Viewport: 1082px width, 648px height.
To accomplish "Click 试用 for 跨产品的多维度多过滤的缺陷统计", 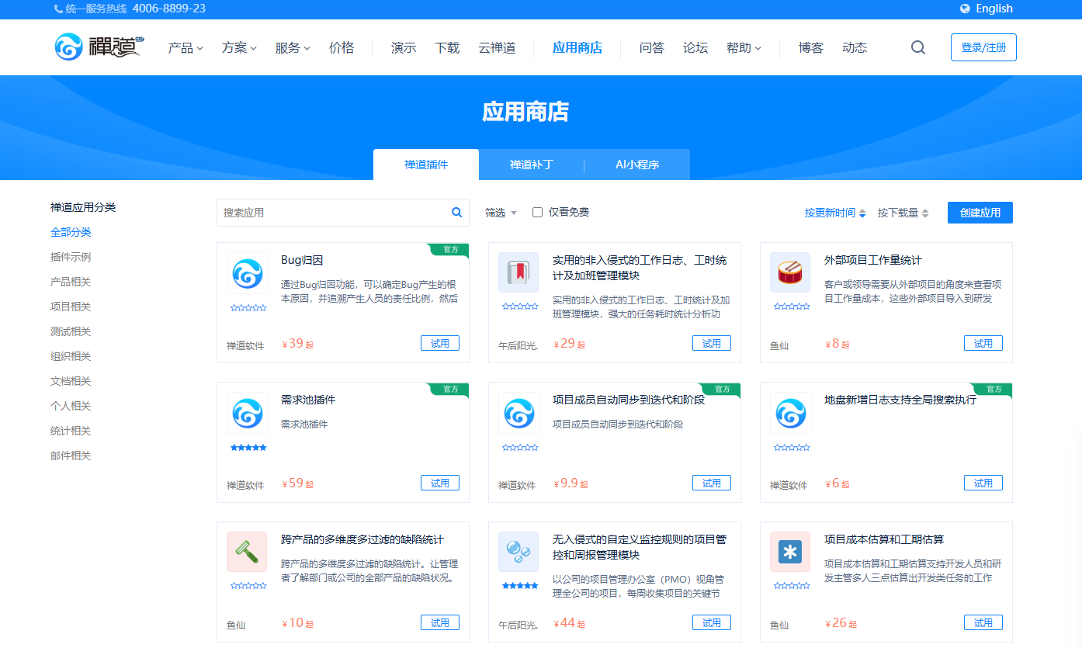I will (440, 622).
